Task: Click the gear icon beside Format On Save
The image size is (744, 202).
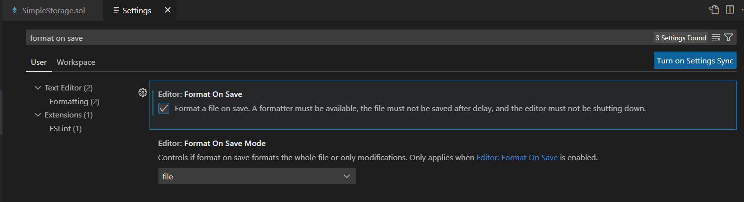Action: tap(143, 92)
